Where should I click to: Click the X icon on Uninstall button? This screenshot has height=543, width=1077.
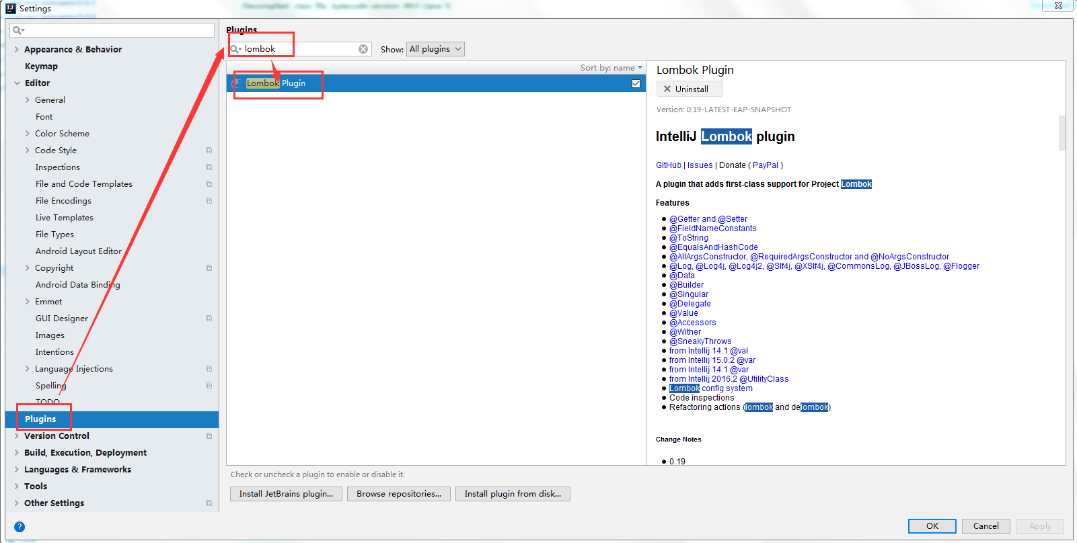click(x=667, y=89)
